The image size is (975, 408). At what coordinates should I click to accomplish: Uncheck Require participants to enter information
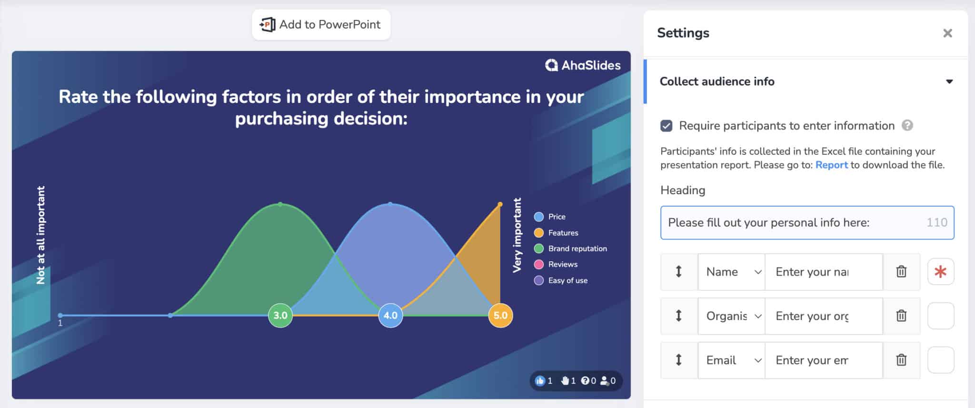coord(667,125)
